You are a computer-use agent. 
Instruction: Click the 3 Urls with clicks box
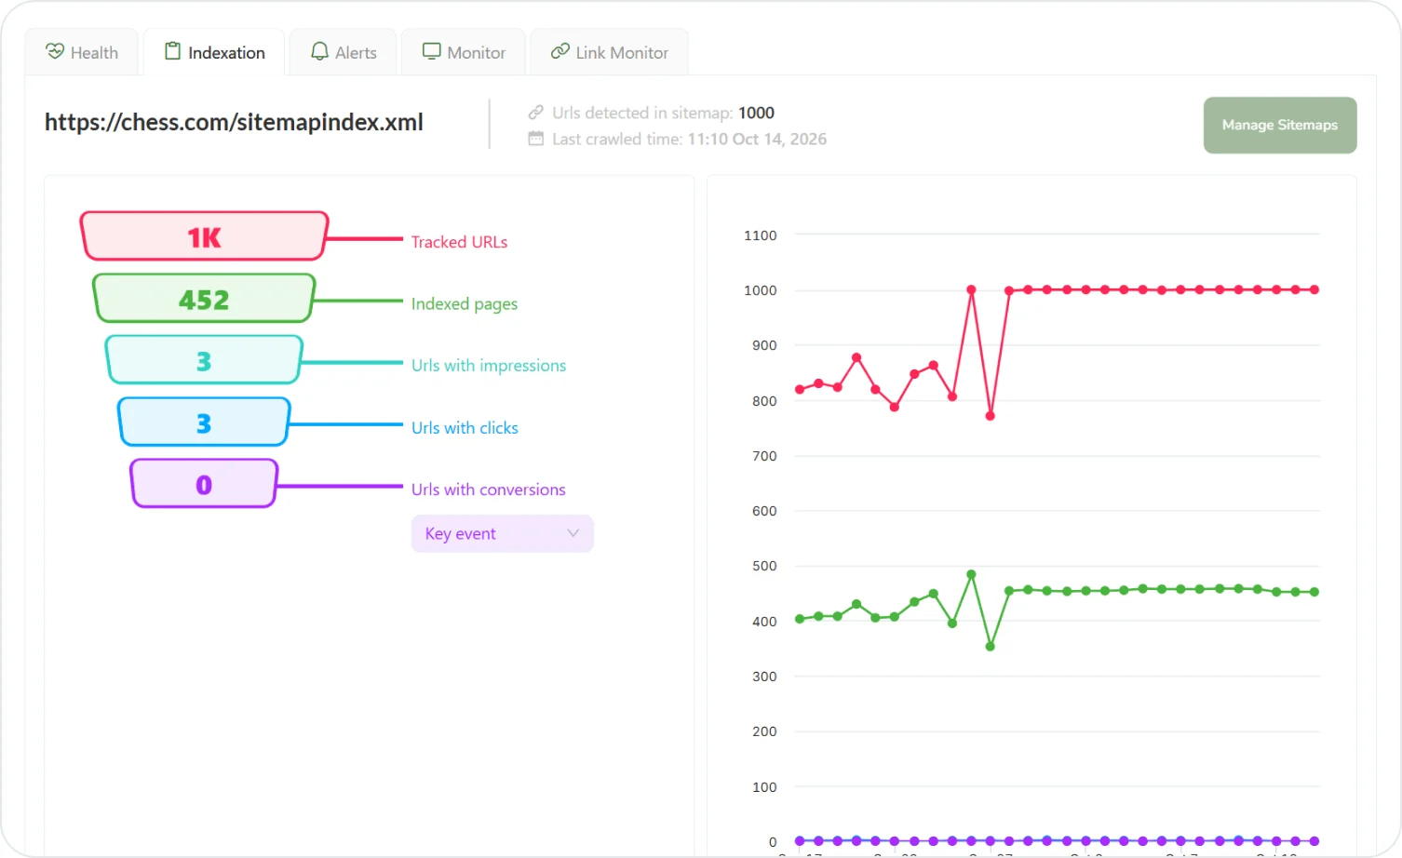pos(204,422)
